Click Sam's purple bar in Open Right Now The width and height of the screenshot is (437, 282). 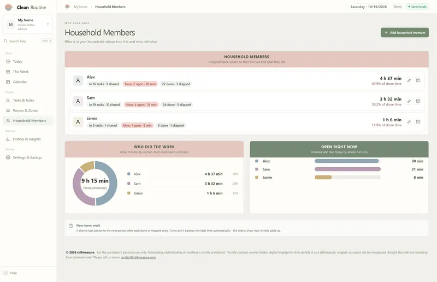(347, 169)
